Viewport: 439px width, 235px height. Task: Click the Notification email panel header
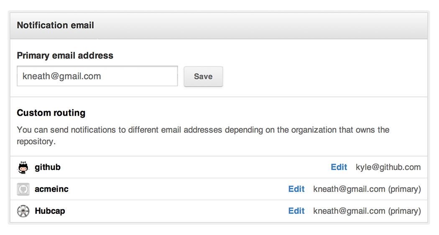click(55, 25)
